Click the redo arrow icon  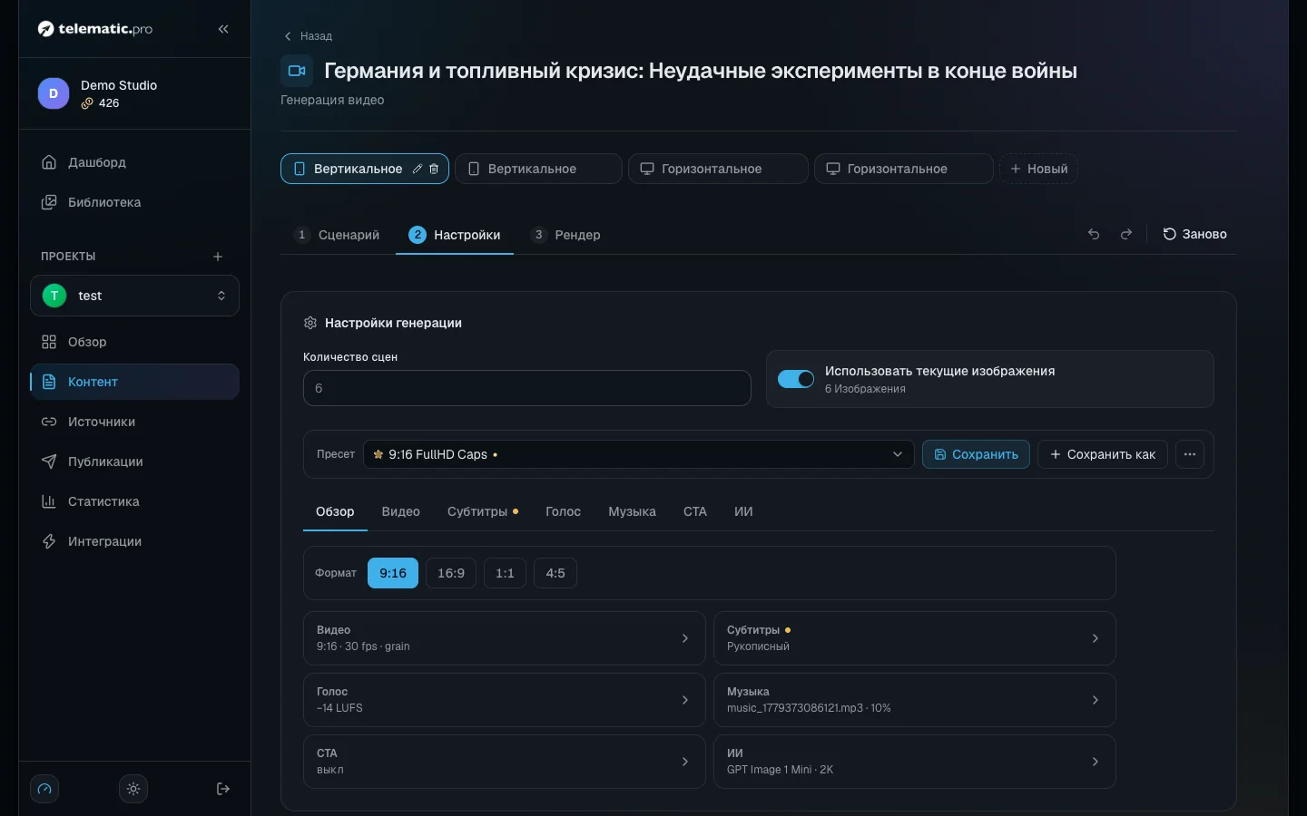1126,234
